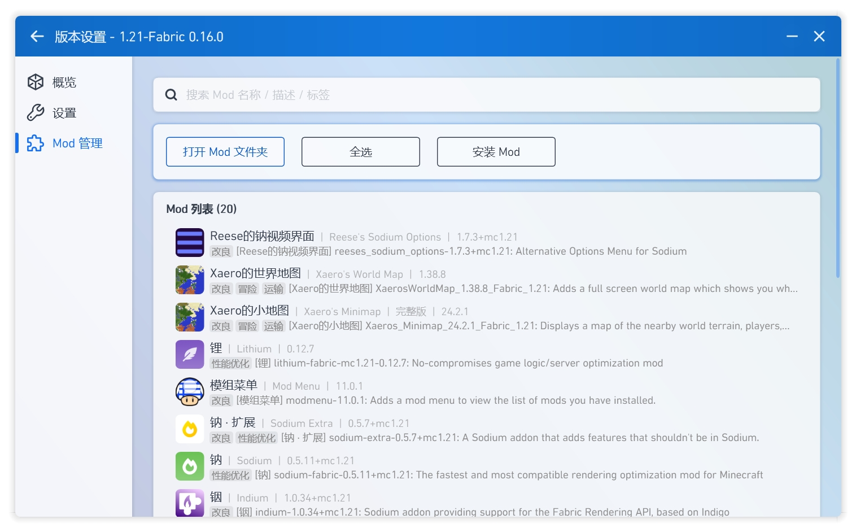856x532 pixels.
Task: Click the 性能优化 tag on Sodium Extra row
Action: tap(257, 438)
